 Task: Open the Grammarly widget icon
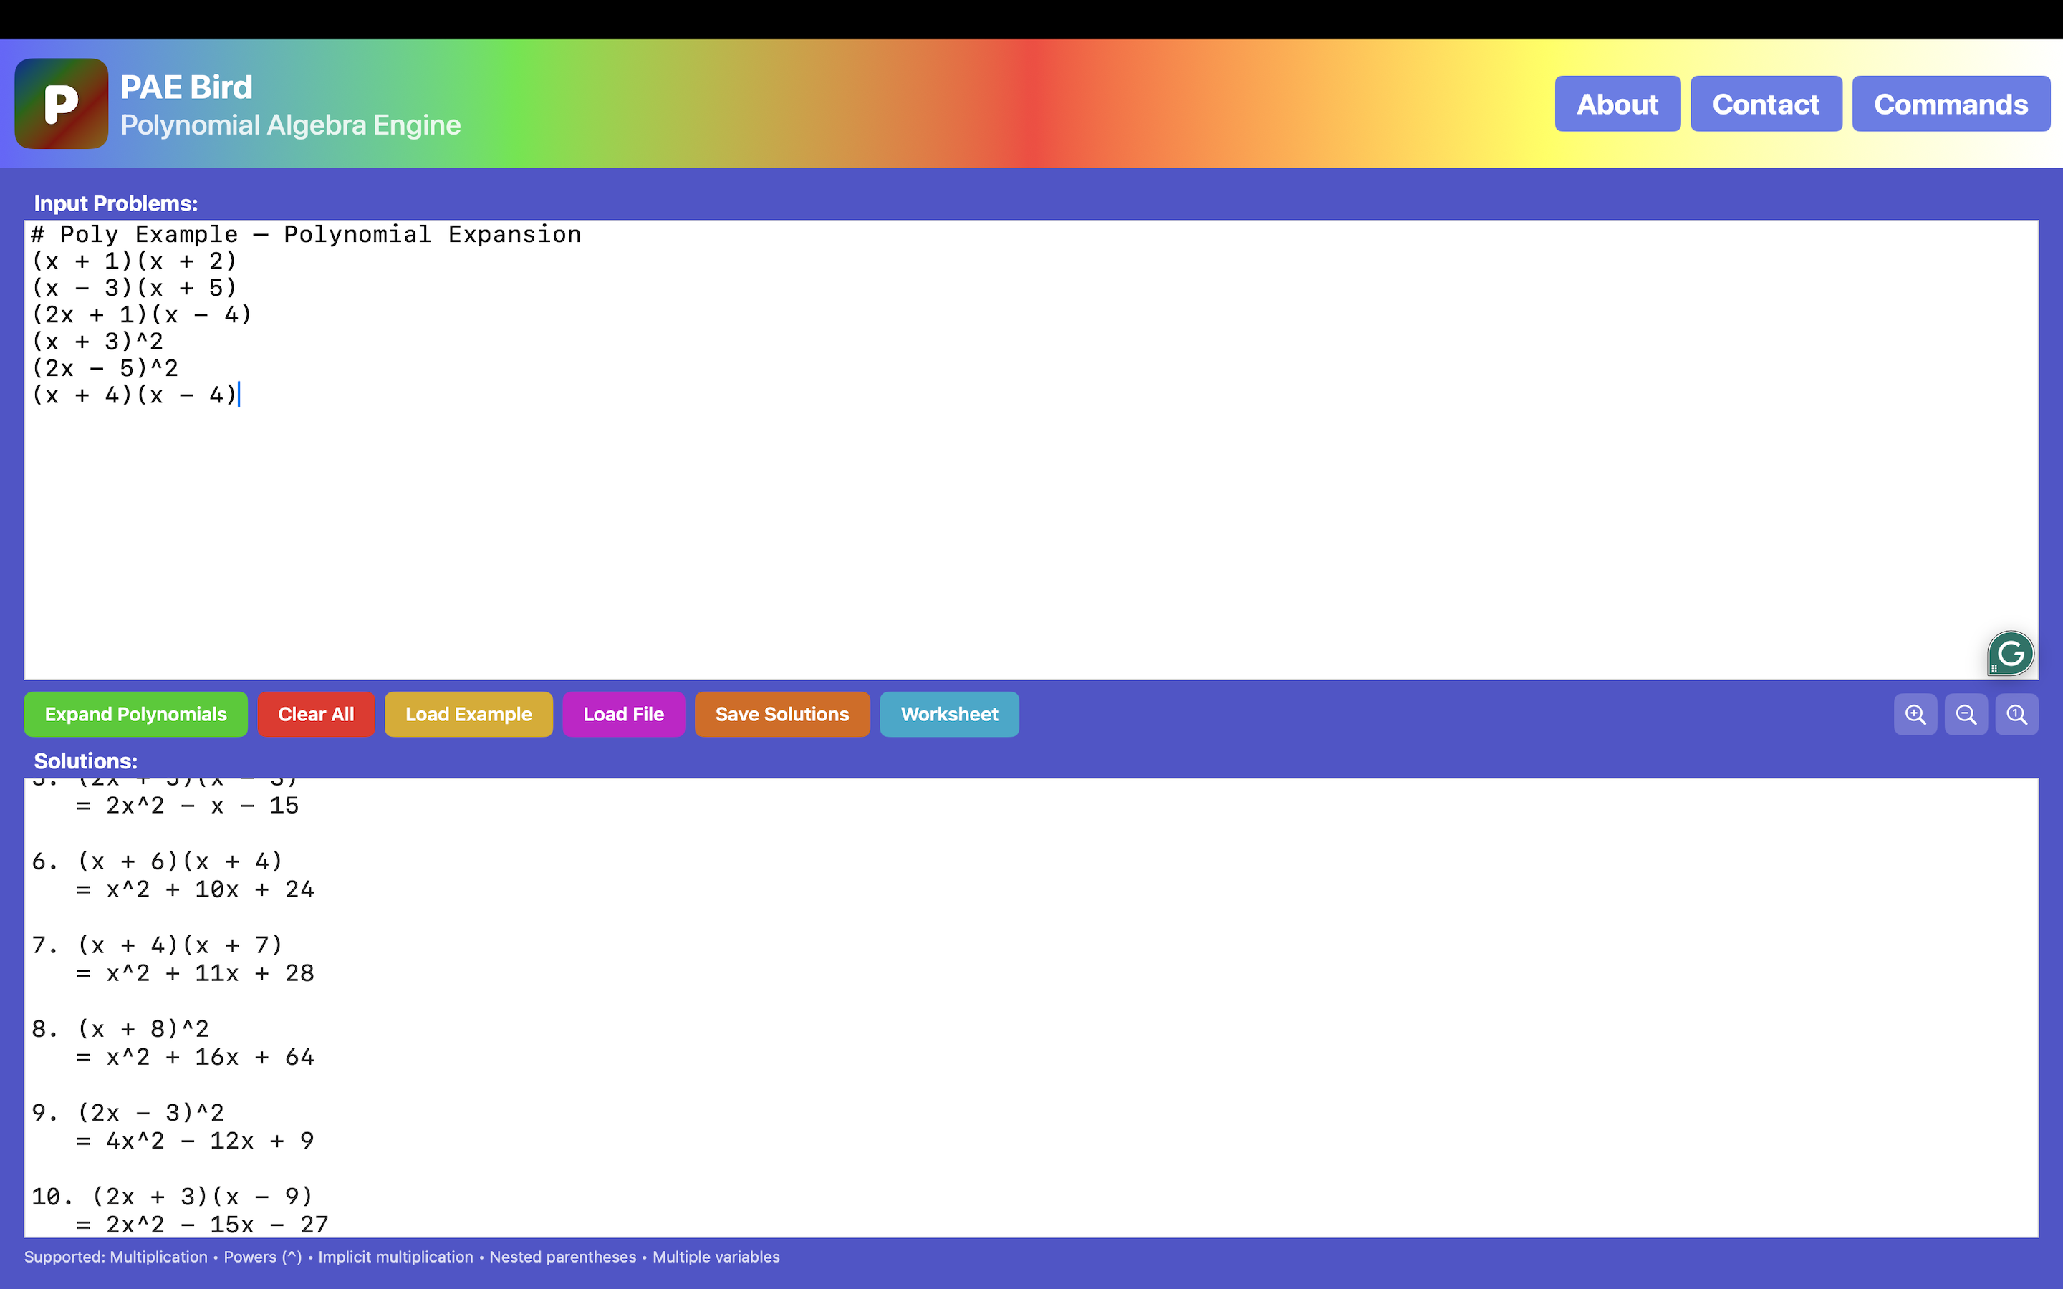[2010, 654]
